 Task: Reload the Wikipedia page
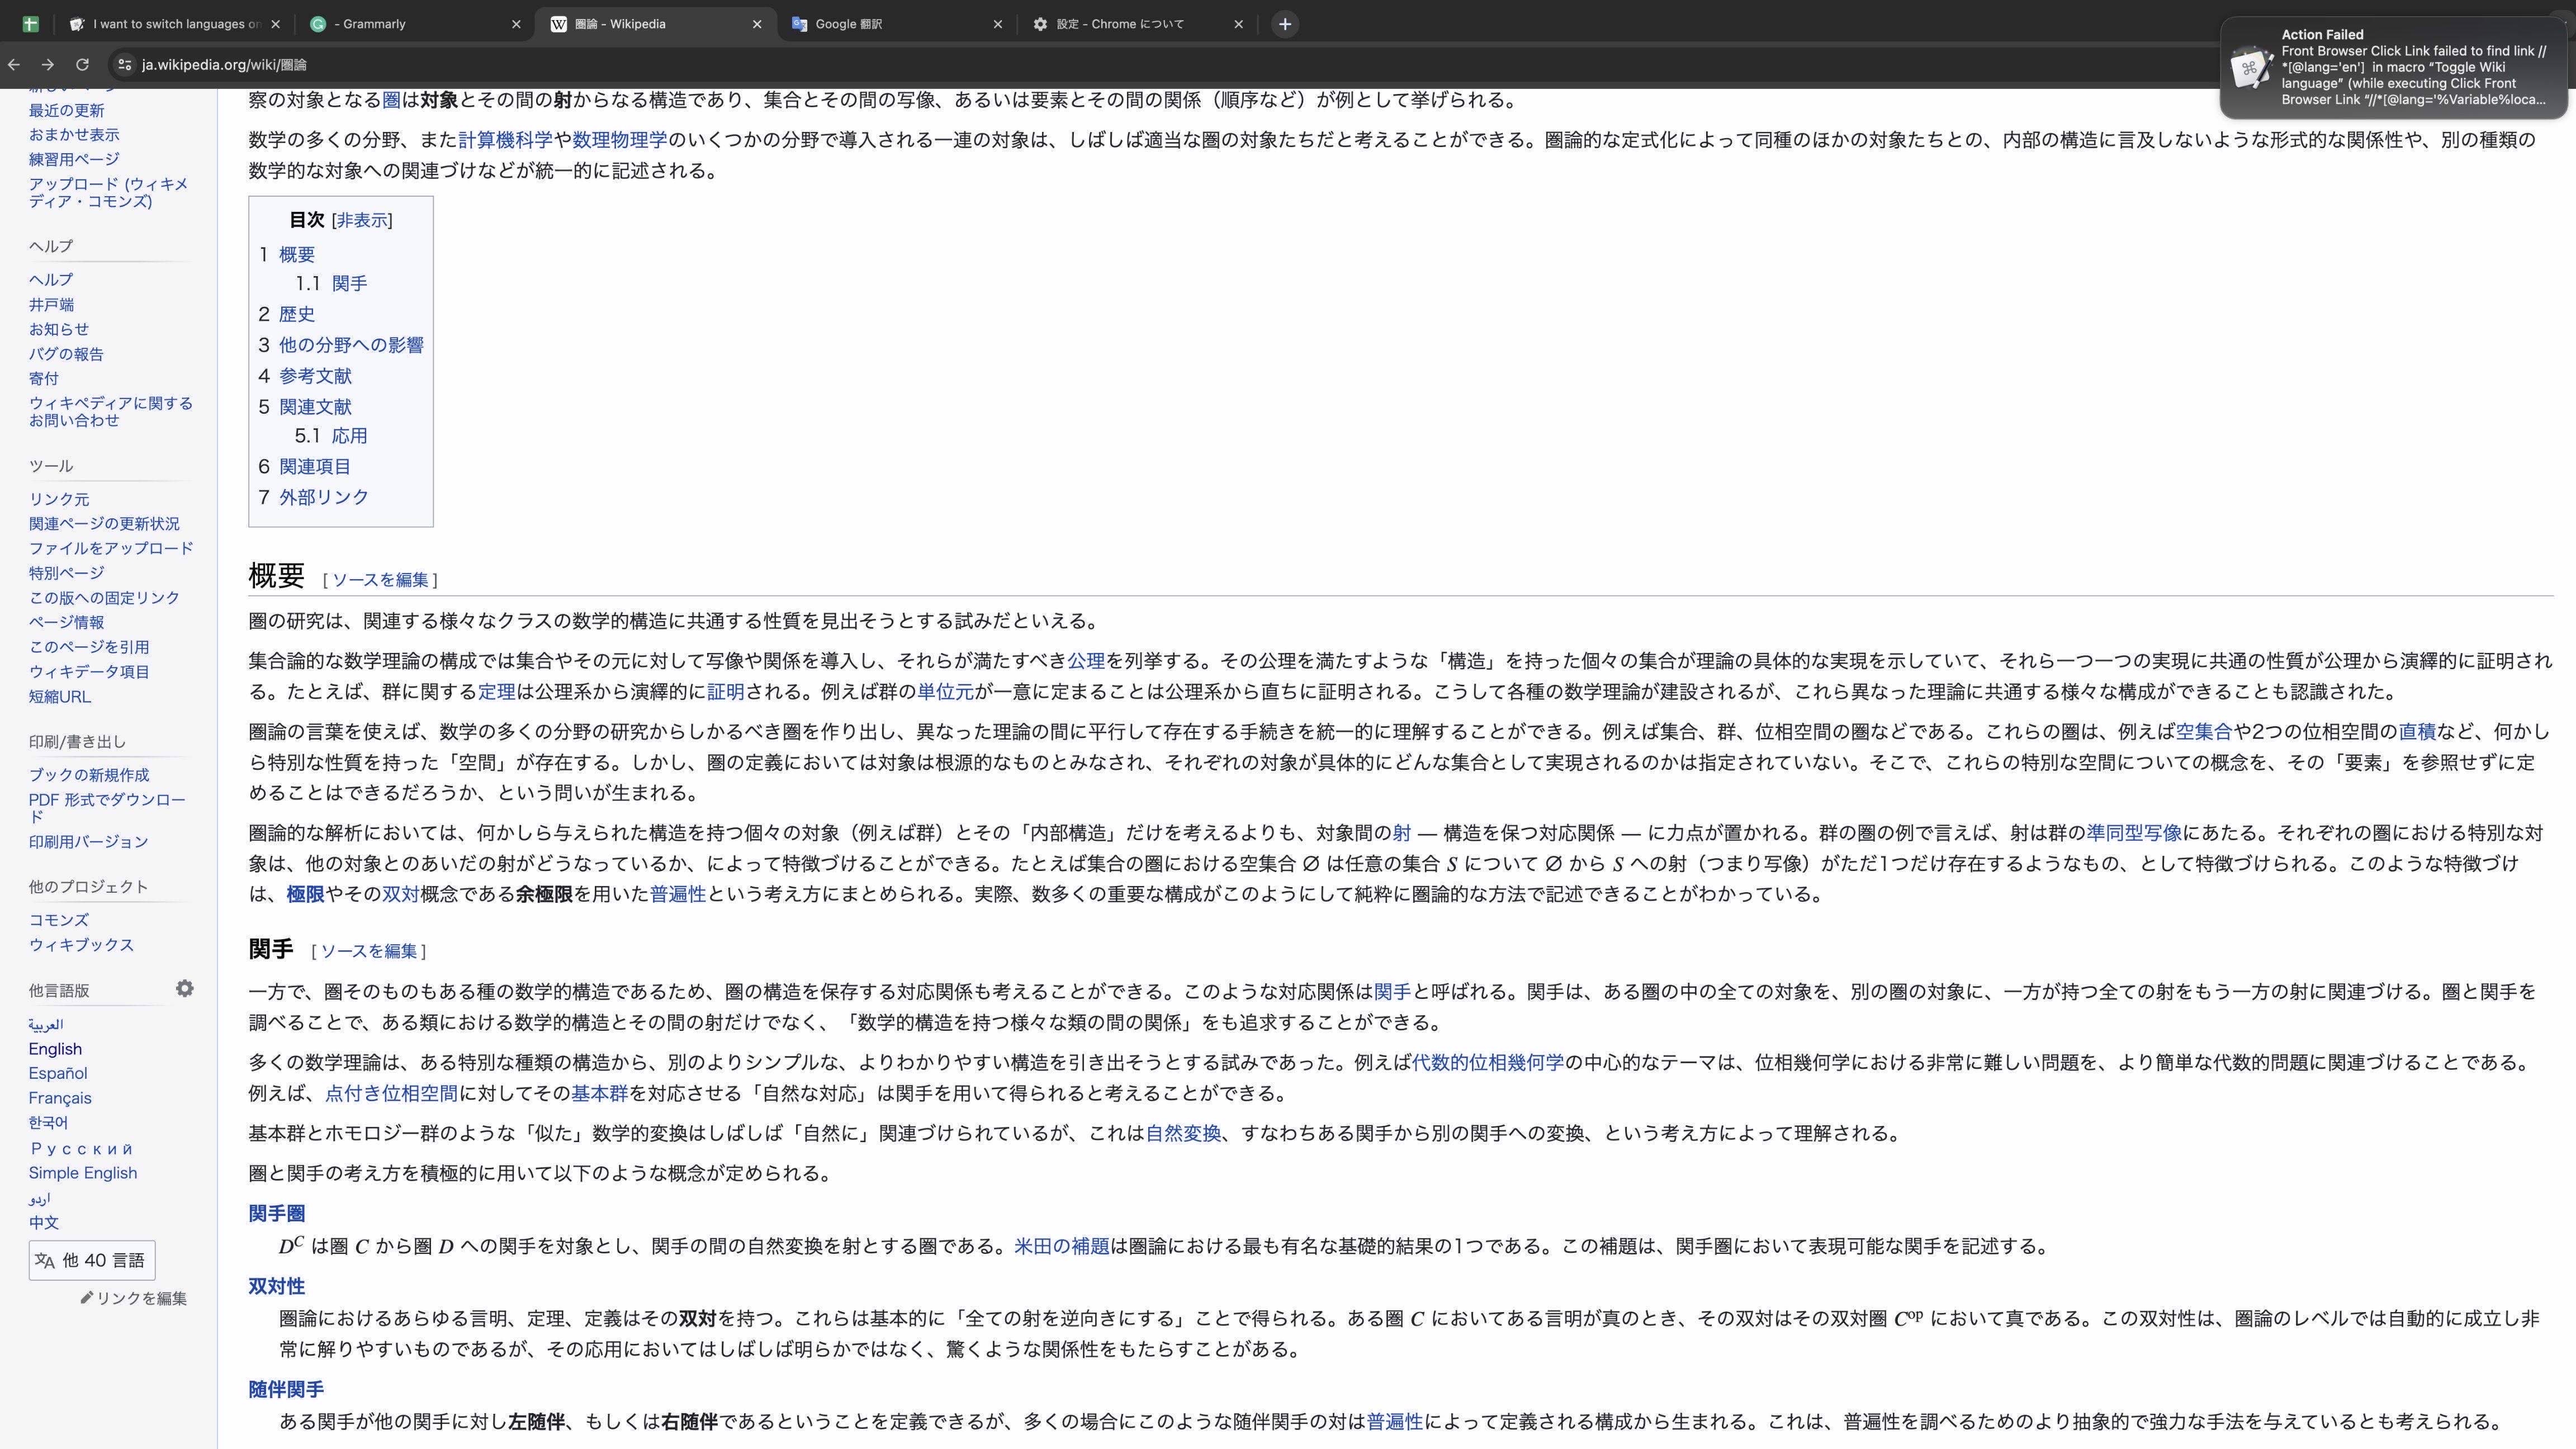click(x=83, y=65)
